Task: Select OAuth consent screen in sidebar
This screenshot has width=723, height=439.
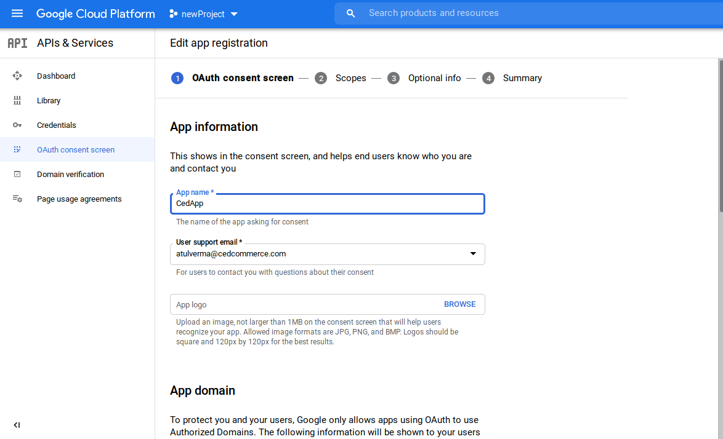Action: (78, 149)
